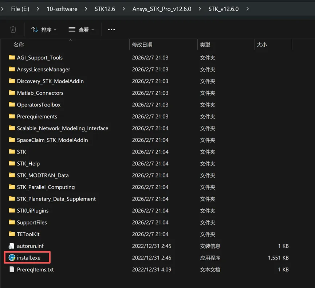Expand chevron after STK12.6 breadcrumb

point(123,9)
